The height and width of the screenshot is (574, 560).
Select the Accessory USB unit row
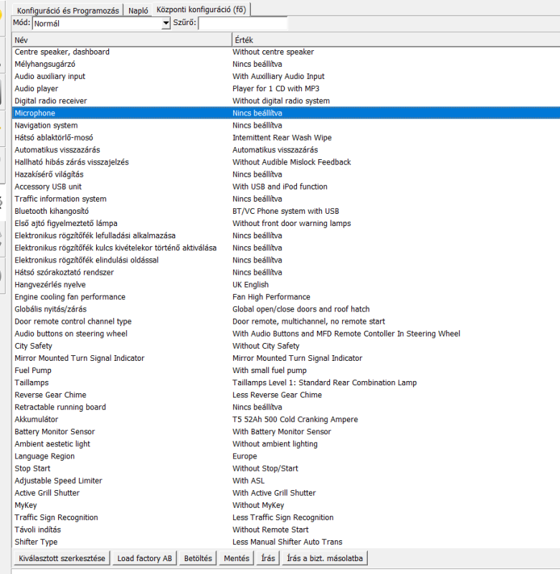[x=286, y=187]
